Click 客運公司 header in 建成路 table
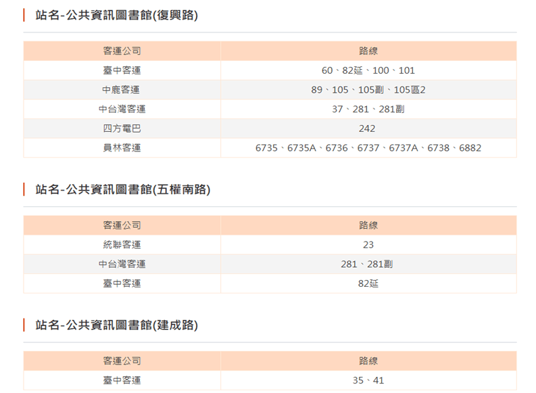Viewport: 536px width, 393px height. (122, 361)
